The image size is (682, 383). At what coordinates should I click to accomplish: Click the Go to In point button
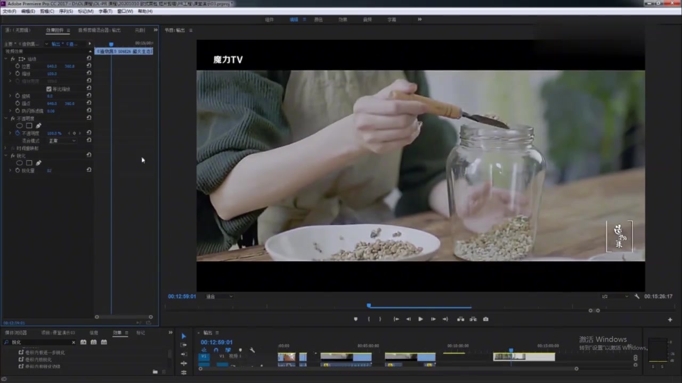(396, 319)
